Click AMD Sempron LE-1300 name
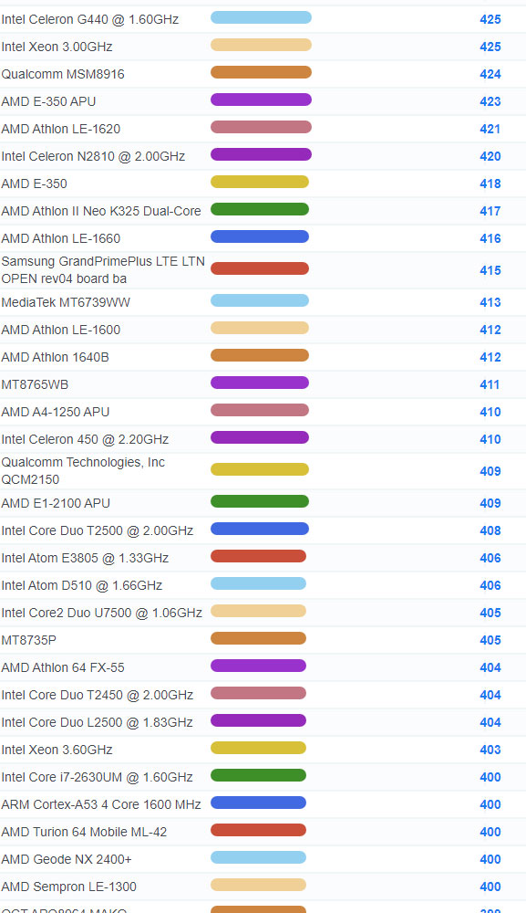The width and height of the screenshot is (526, 913). (69, 887)
